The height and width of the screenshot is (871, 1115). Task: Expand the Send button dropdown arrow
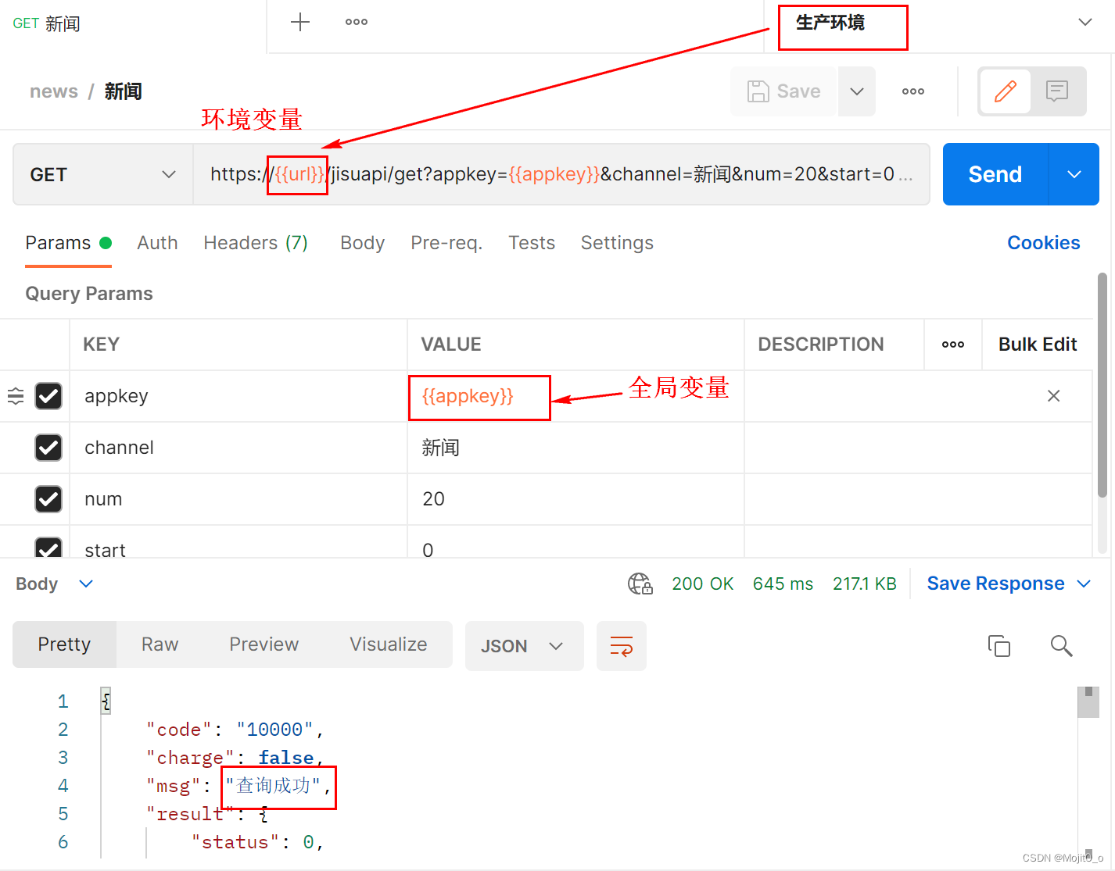click(1074, 174)
